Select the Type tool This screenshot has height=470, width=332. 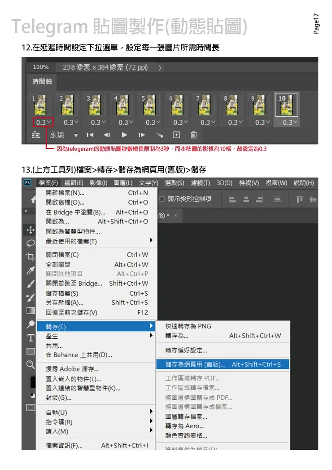31,338
